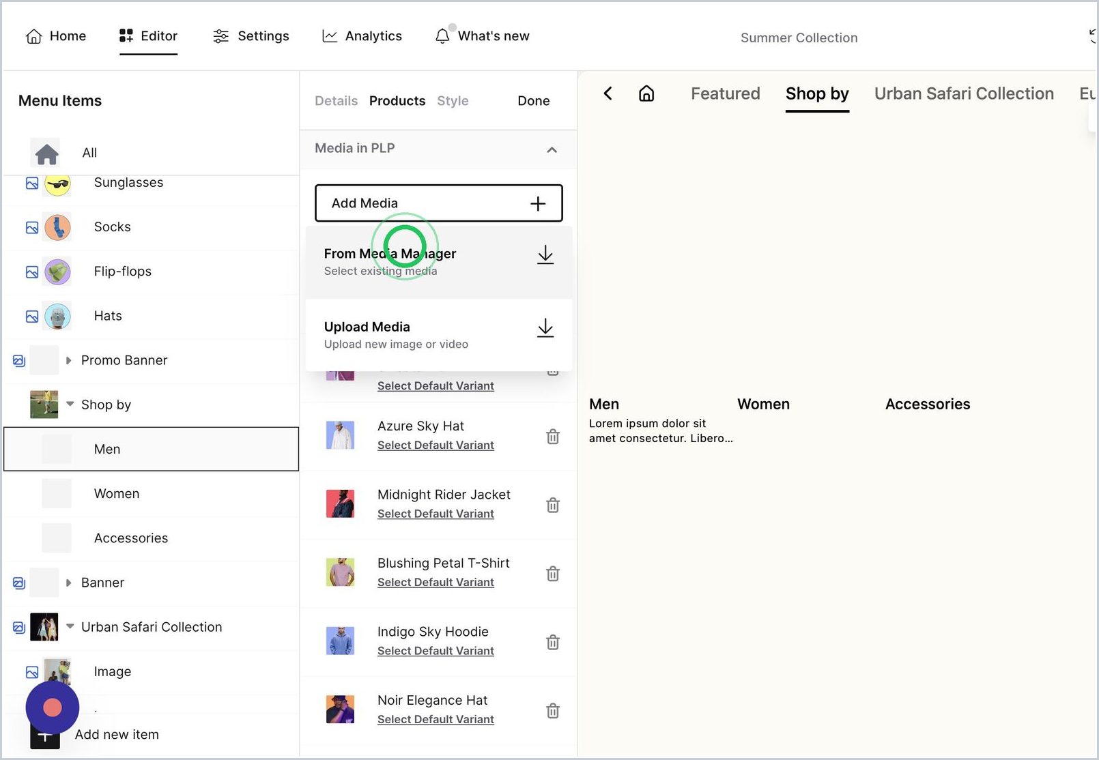Click the Add Media plus button
The height and width of the screenshot is (760, 1099).
pyautogui.click(x=537, y=203)
